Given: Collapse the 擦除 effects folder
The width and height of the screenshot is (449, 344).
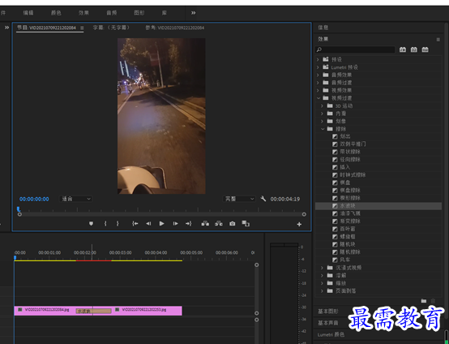Looking at the screenshot, I should (323, 129).
